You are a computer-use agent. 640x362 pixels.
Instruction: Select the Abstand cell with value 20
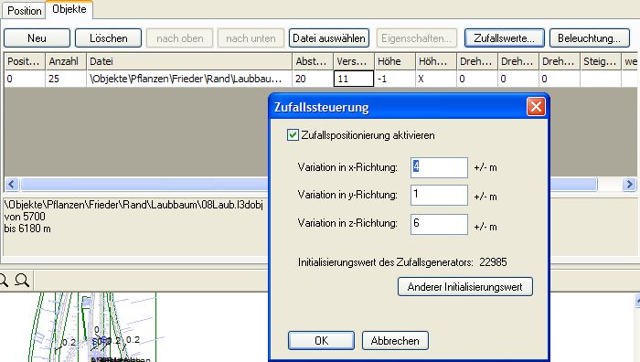coord(313,79)
